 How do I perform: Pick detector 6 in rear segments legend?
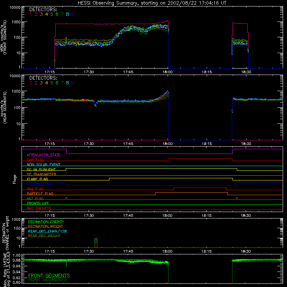(57, 83)
